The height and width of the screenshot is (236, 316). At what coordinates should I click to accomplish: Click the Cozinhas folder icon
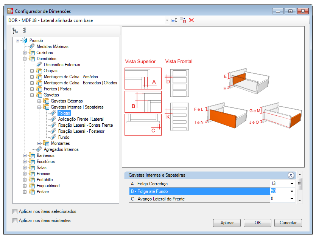point(32,53)
